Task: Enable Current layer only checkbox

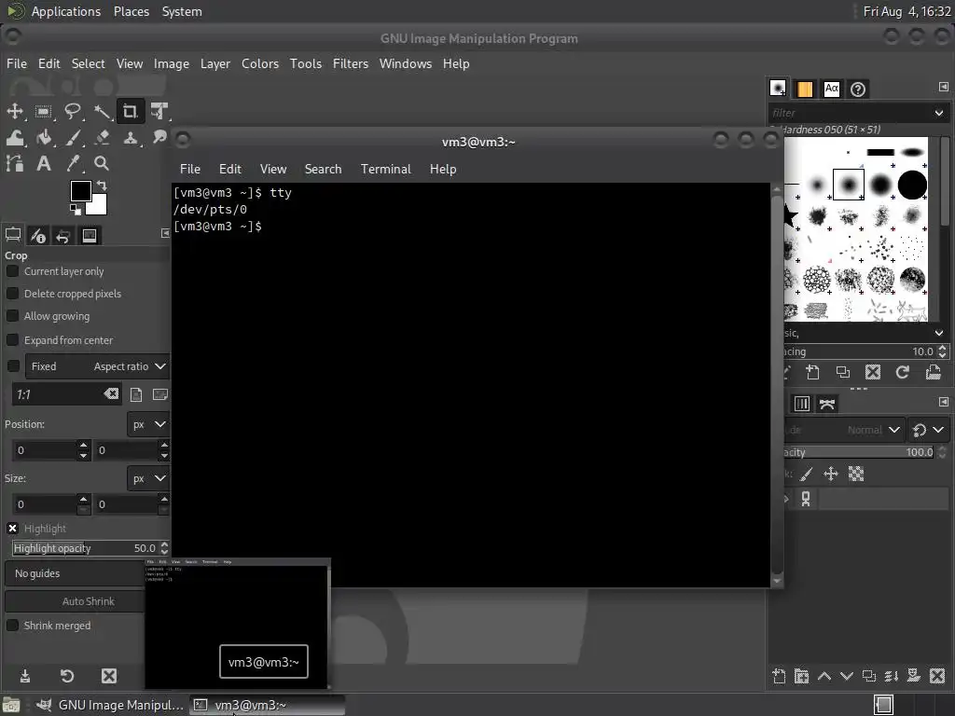Action: pos(12,271)
